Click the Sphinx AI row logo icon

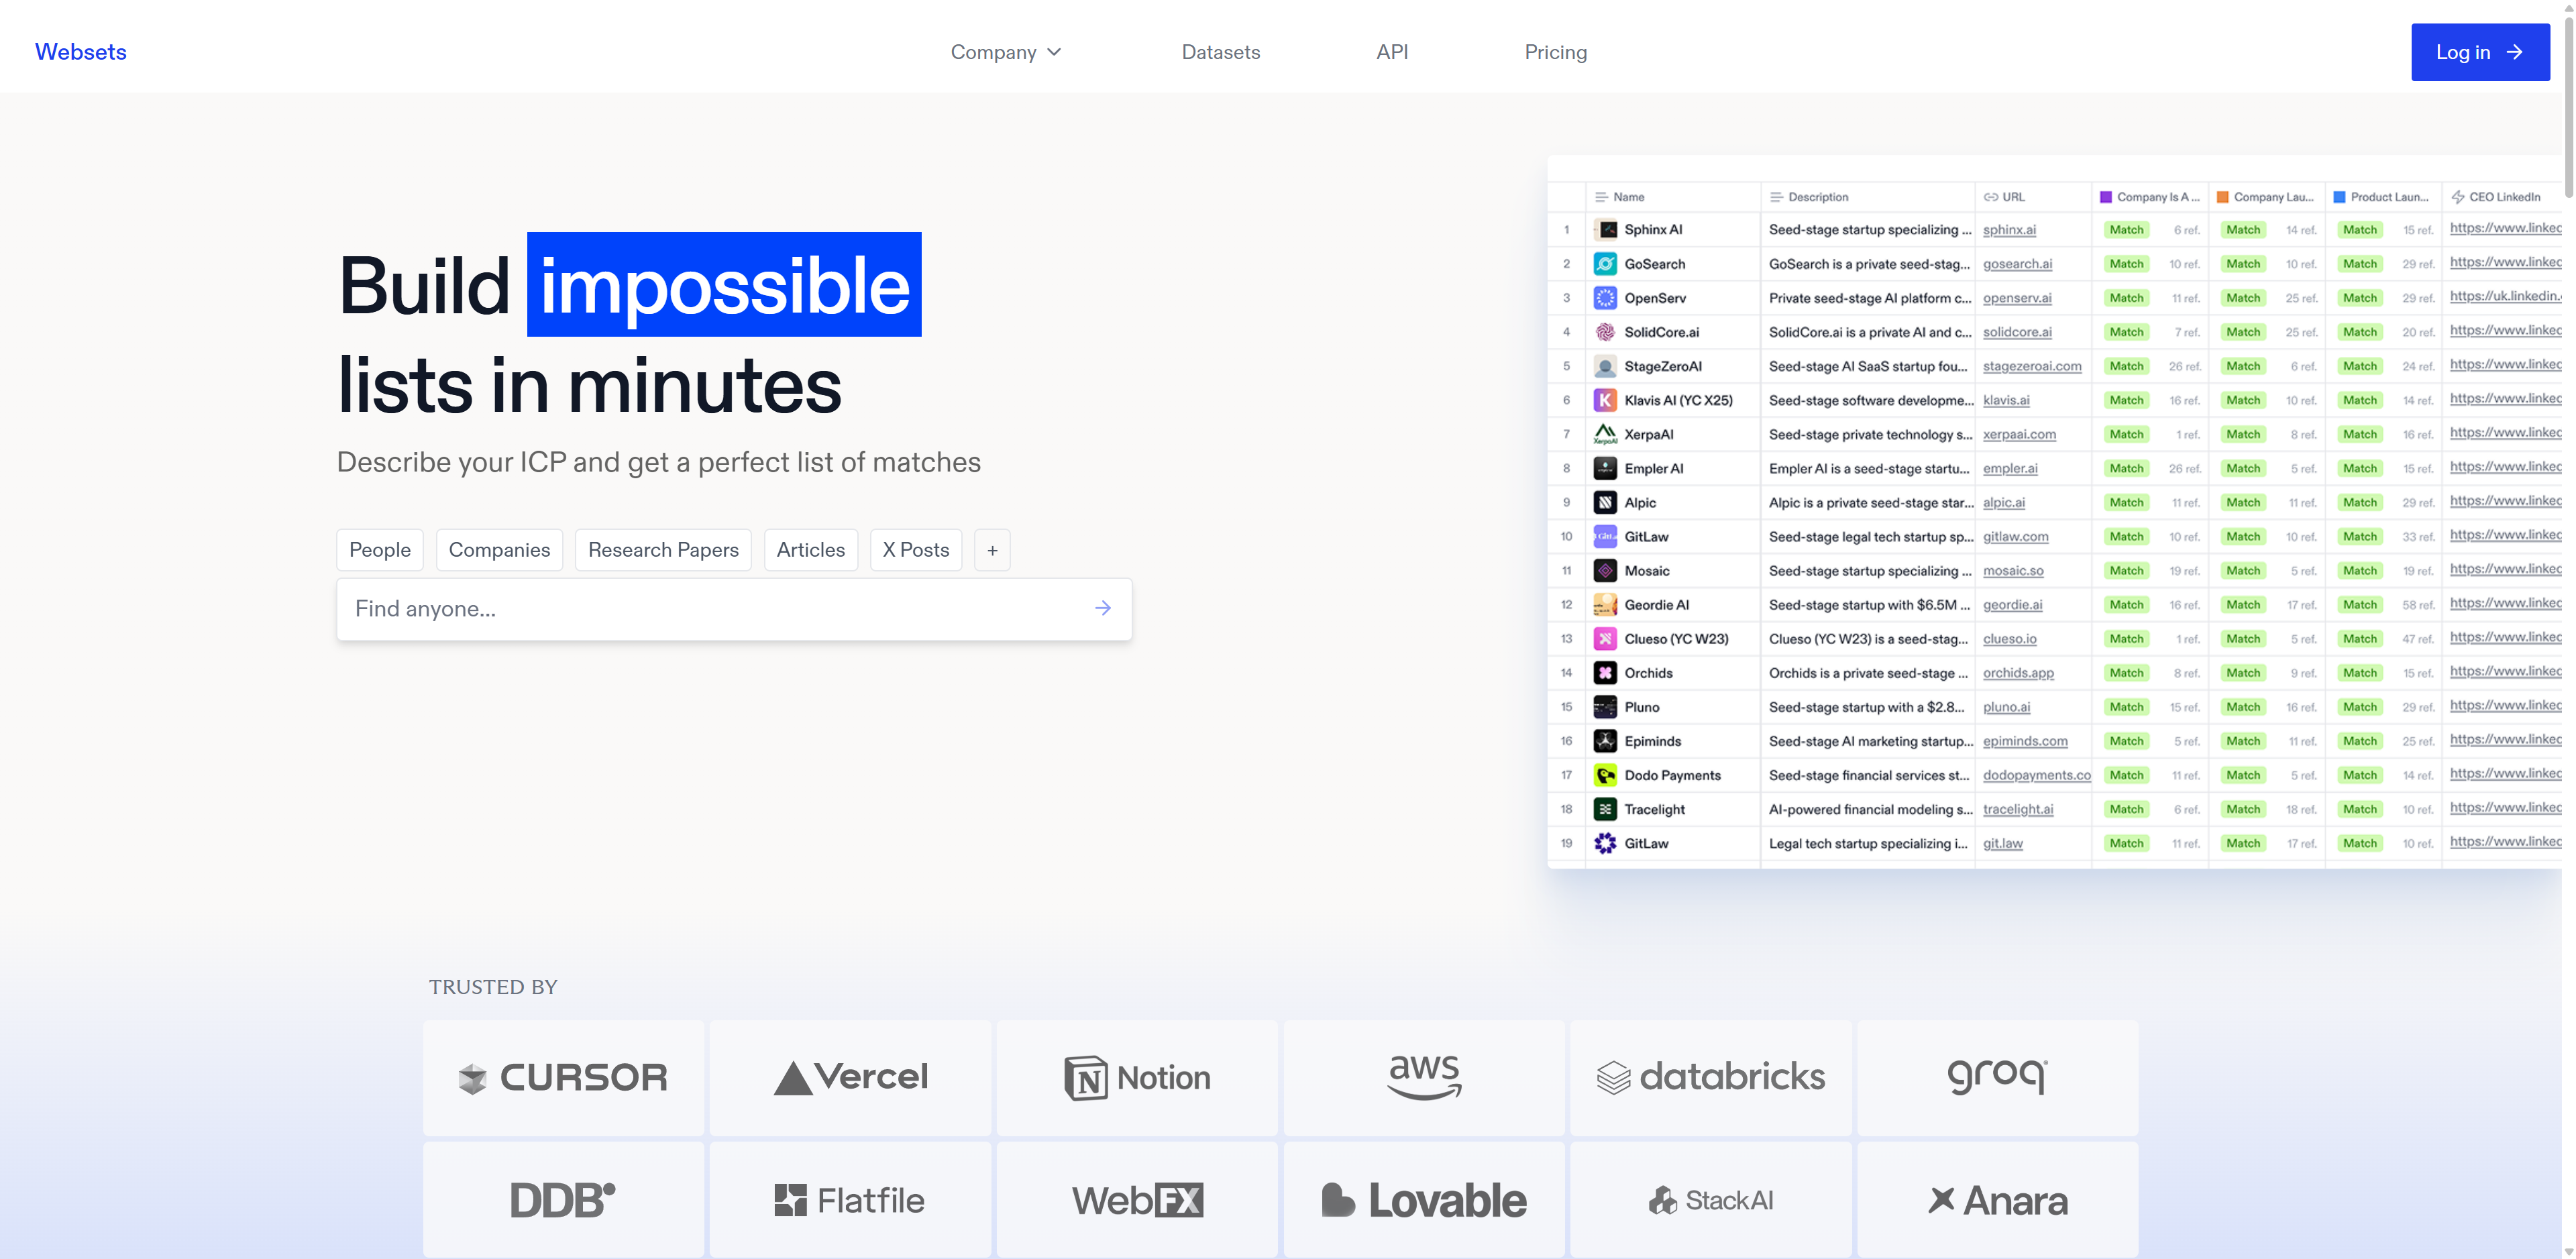[1605, 230]
